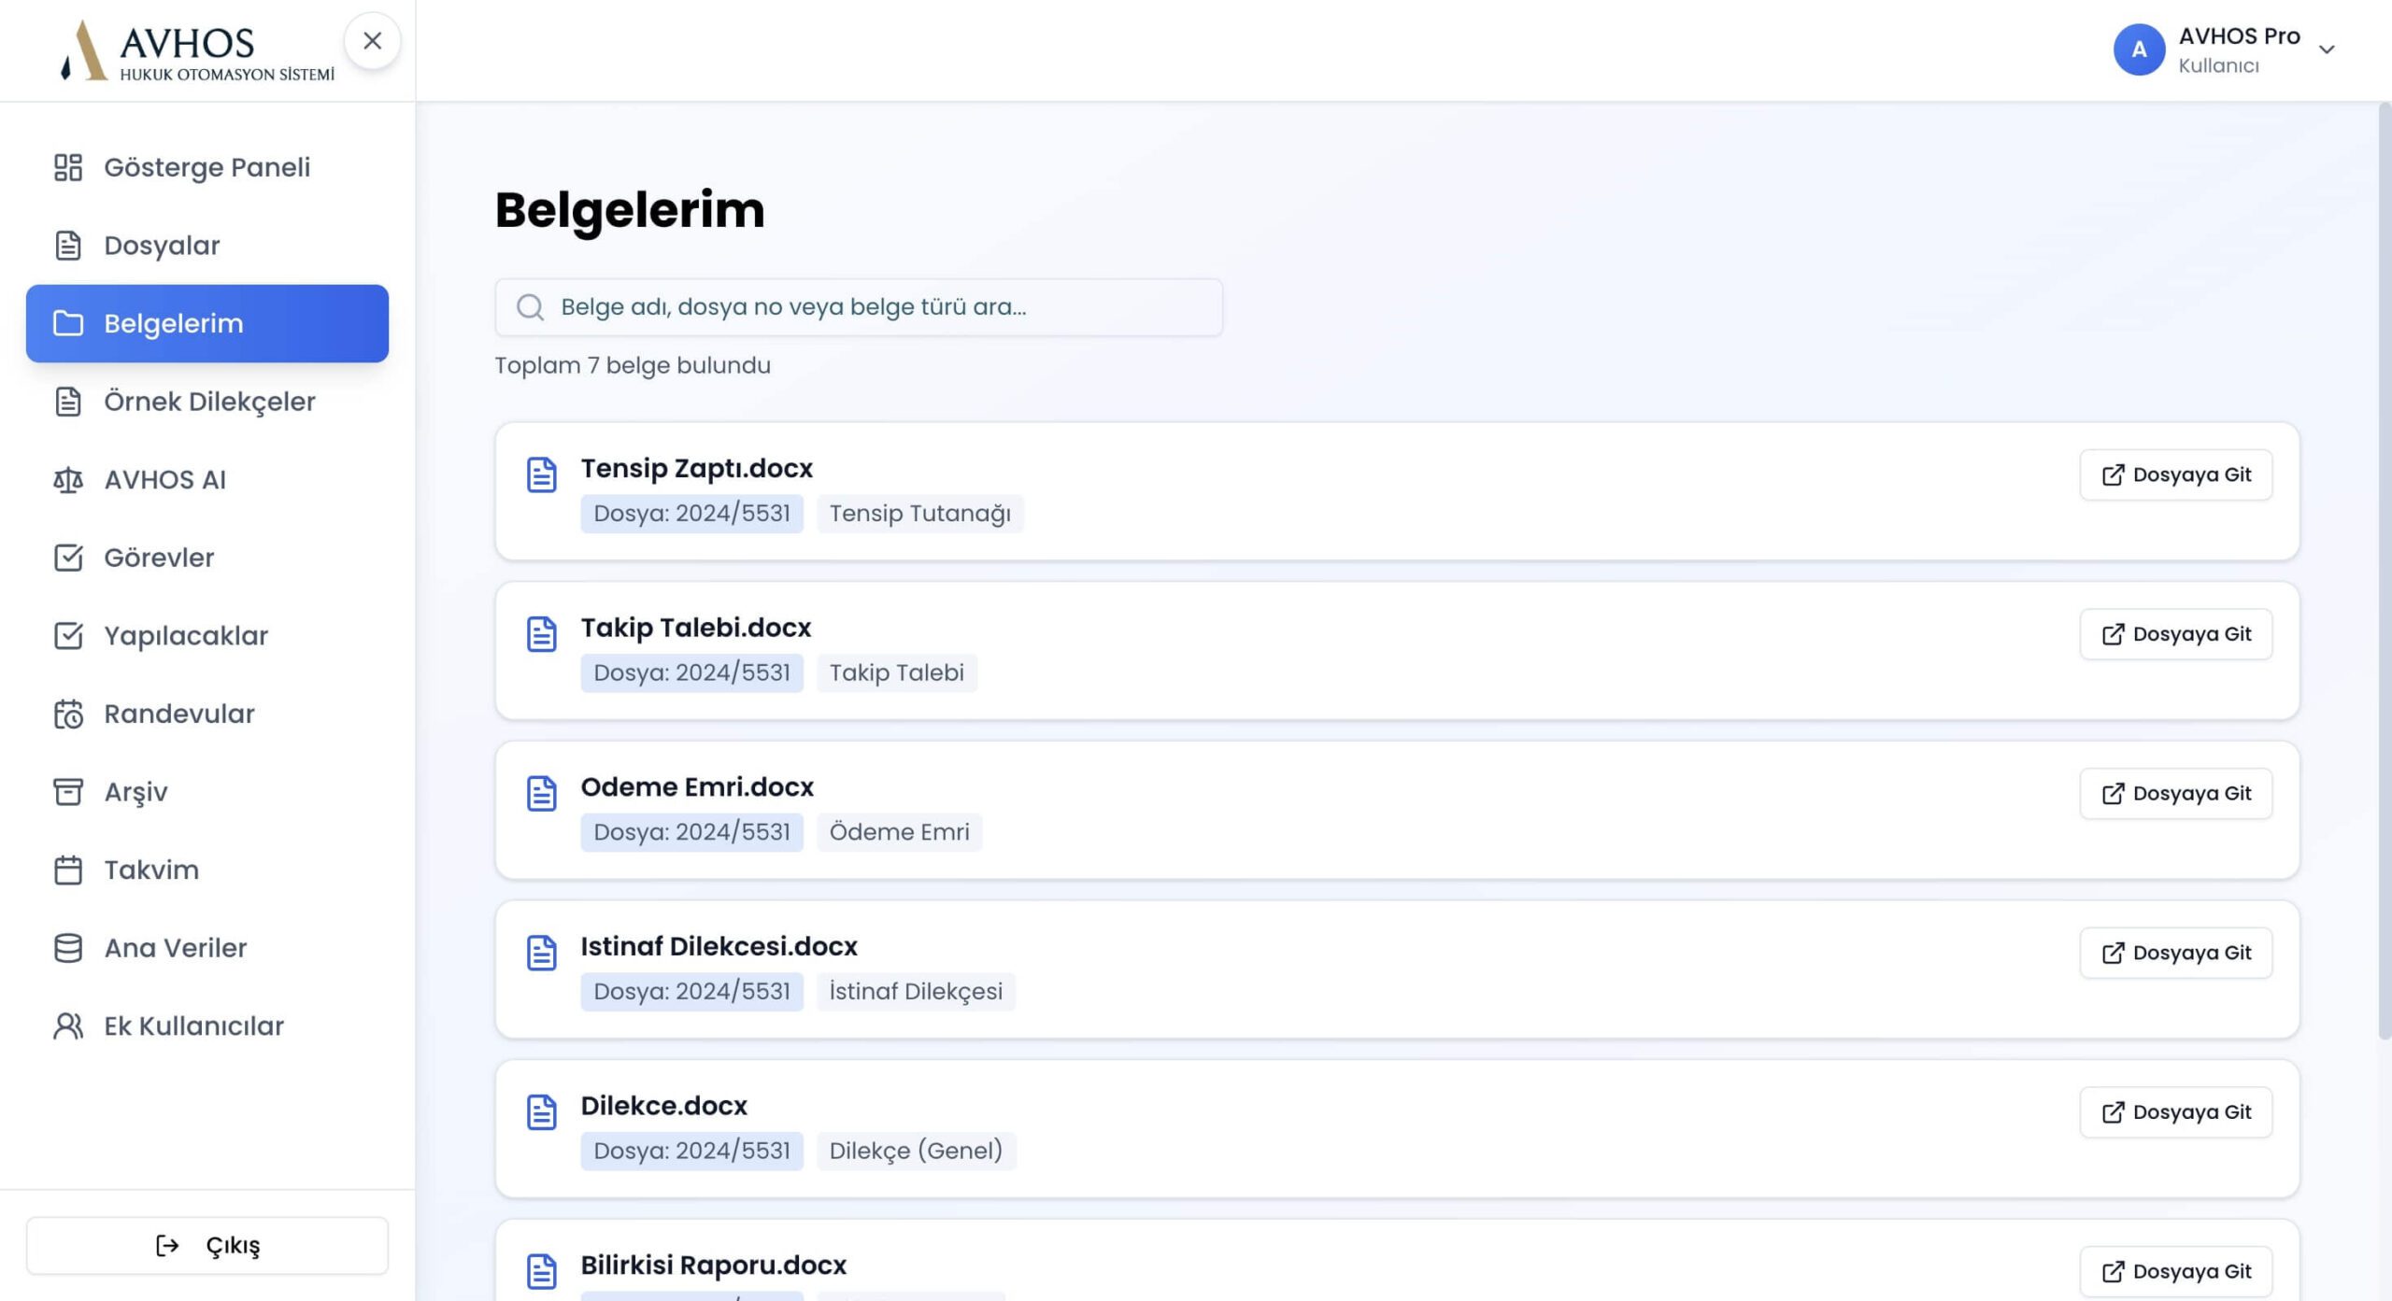Open the Takvim calendar page

coord(151,870)
